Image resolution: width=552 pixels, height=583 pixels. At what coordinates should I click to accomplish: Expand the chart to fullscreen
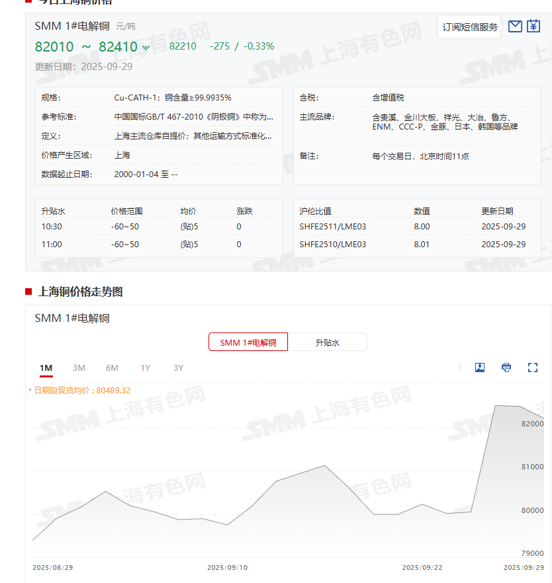533,368
